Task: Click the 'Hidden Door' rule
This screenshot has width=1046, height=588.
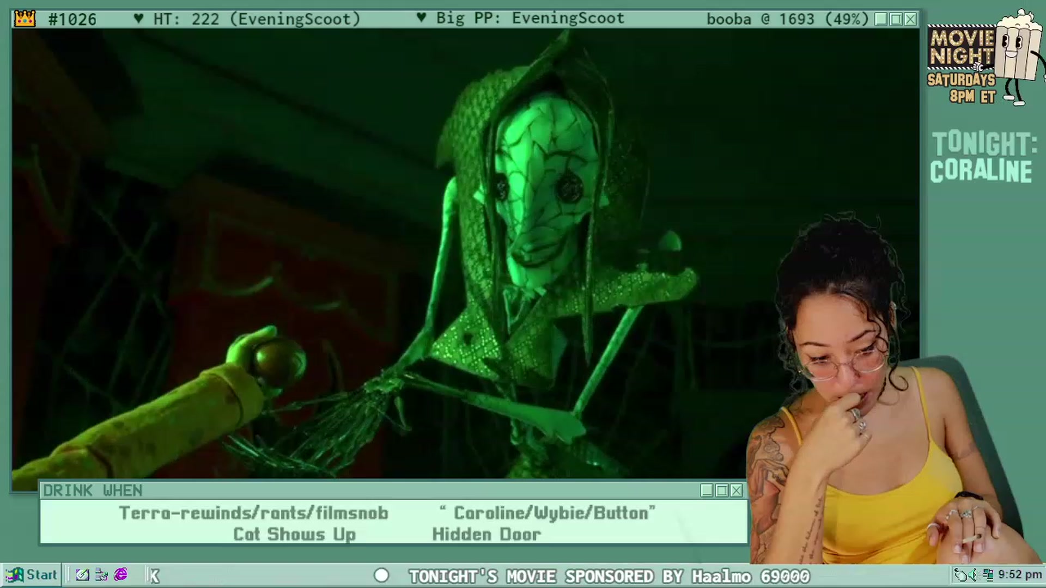Action: coord(486,534)
